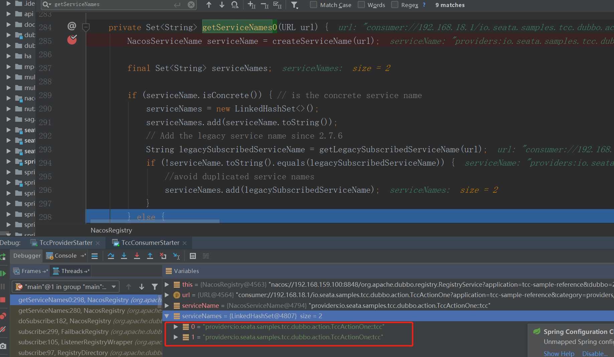Screen dimensions: 614x357
Task: Click Step Over debug button
Action: [111, 256]
